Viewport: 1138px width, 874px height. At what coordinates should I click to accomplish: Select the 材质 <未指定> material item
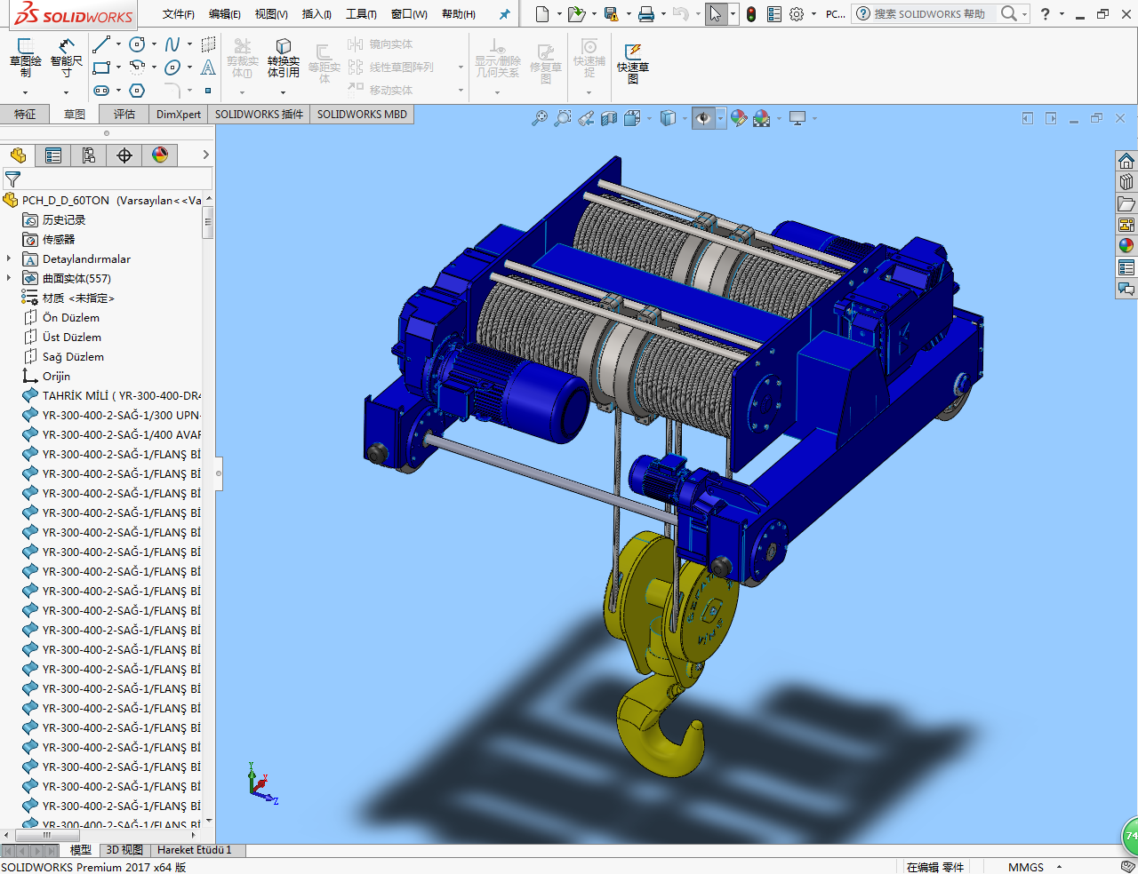pyautogui.click(x=78, y=298)
